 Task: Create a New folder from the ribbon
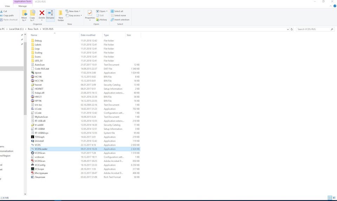click(x=61, y=15)
